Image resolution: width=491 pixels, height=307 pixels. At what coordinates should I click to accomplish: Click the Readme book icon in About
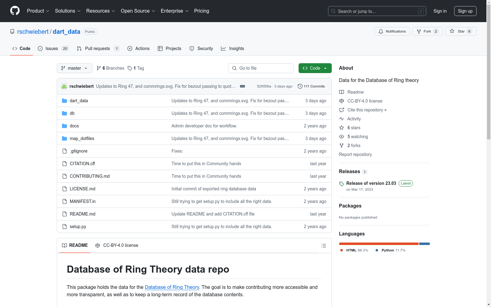[x=342, y=92]
